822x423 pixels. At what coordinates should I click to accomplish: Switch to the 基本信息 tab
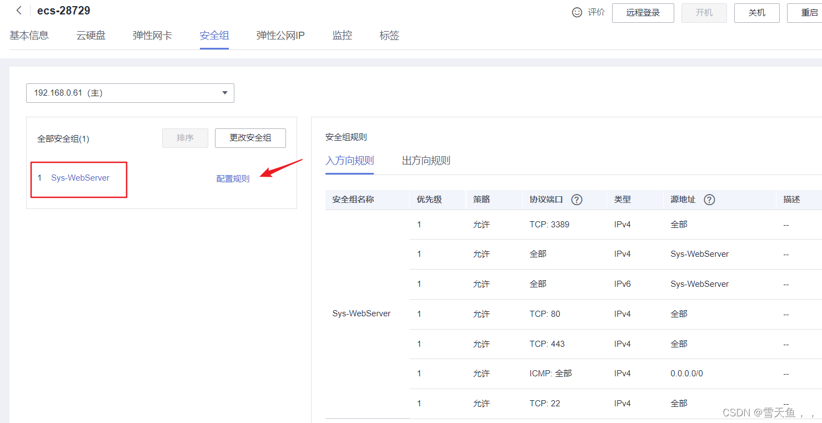pyautogui.click(x=29, y=36)
